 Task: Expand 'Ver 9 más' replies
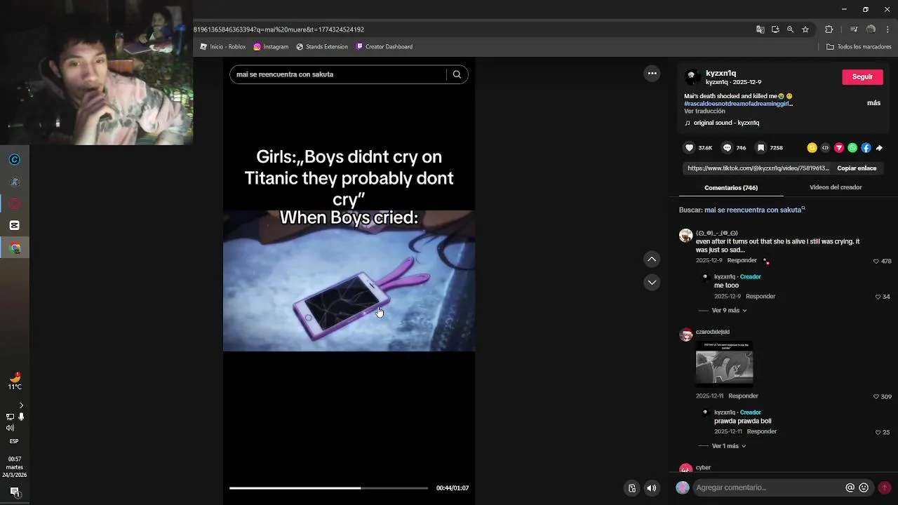(x=730, y=311)
